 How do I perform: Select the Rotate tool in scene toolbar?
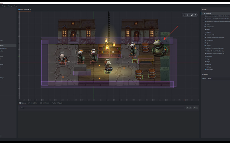point(188,15)
